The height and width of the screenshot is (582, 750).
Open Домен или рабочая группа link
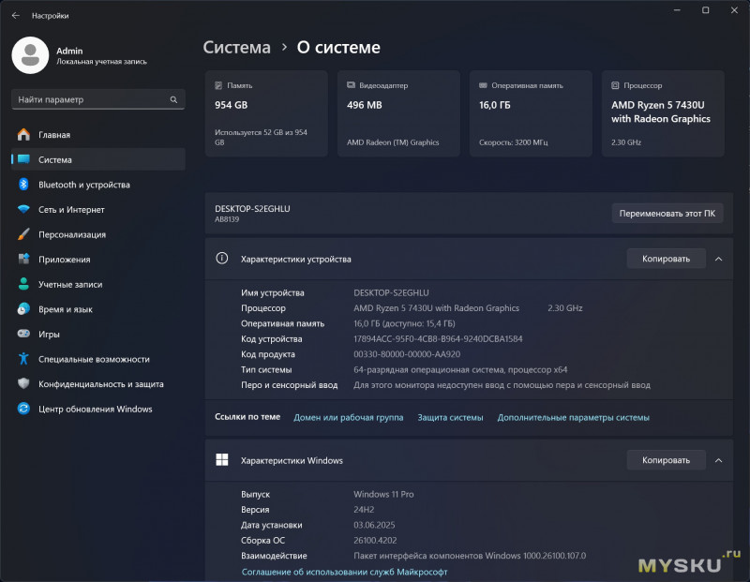[x=348, y=417]
